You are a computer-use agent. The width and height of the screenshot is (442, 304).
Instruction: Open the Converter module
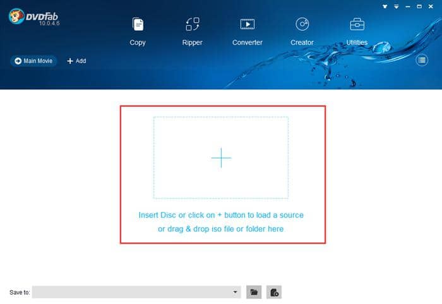click(247, 31)
